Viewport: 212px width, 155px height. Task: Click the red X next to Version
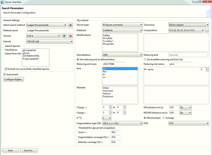(70, 36)
